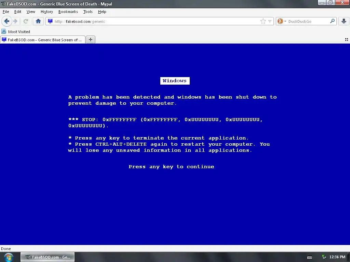
Task: Close the Mypal browser window
Action: [x=342, y=3]
